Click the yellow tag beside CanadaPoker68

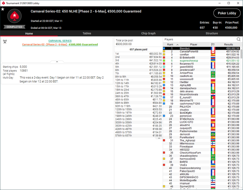click(x=164, y=51)
